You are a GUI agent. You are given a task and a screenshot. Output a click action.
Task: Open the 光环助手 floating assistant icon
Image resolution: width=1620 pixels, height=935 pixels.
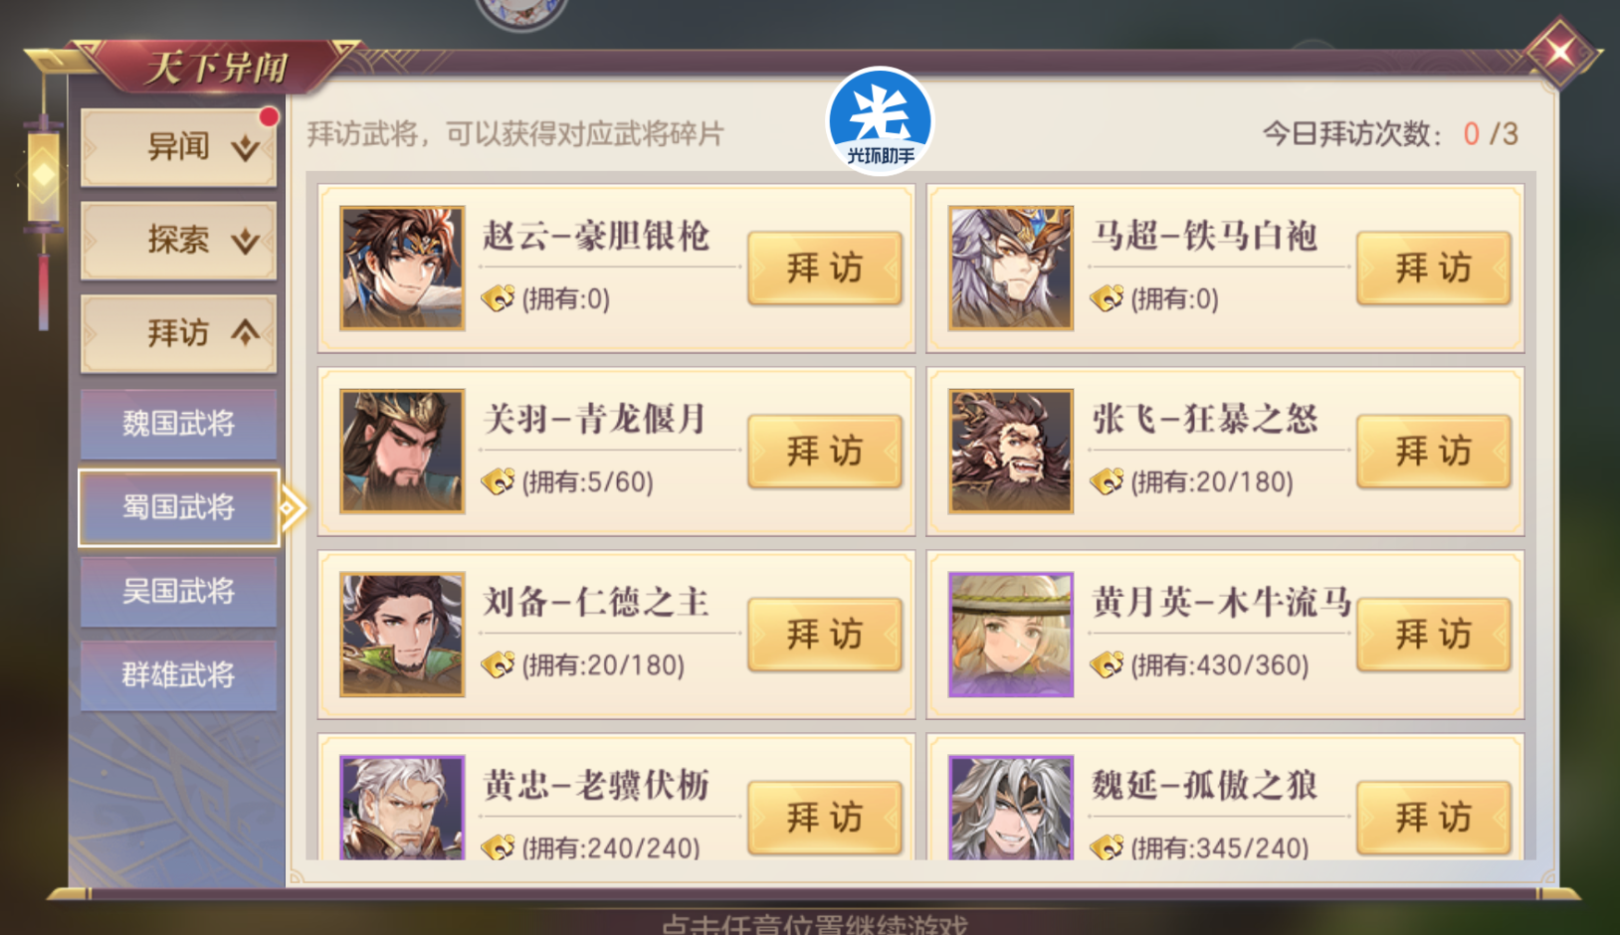(x=880, y=120)
